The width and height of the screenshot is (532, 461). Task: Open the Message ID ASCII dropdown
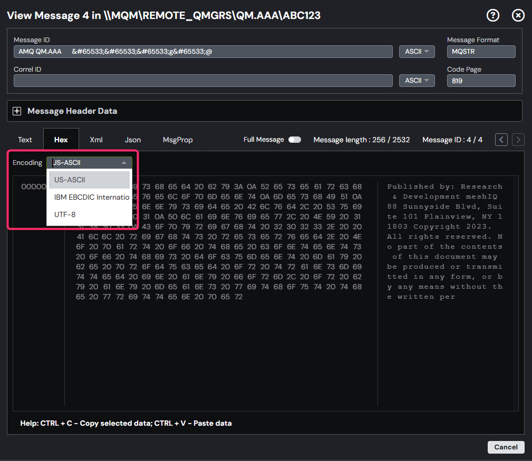point(417,51)
